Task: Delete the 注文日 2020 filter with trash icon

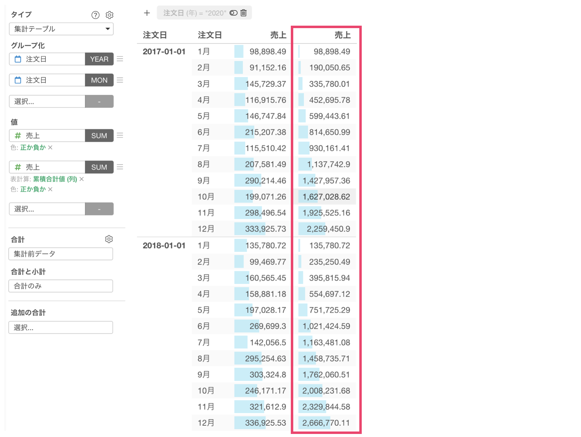Action: coord(243,13)
